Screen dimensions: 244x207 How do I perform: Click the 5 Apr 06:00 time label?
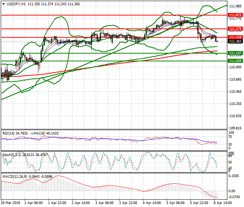(175, 203)
